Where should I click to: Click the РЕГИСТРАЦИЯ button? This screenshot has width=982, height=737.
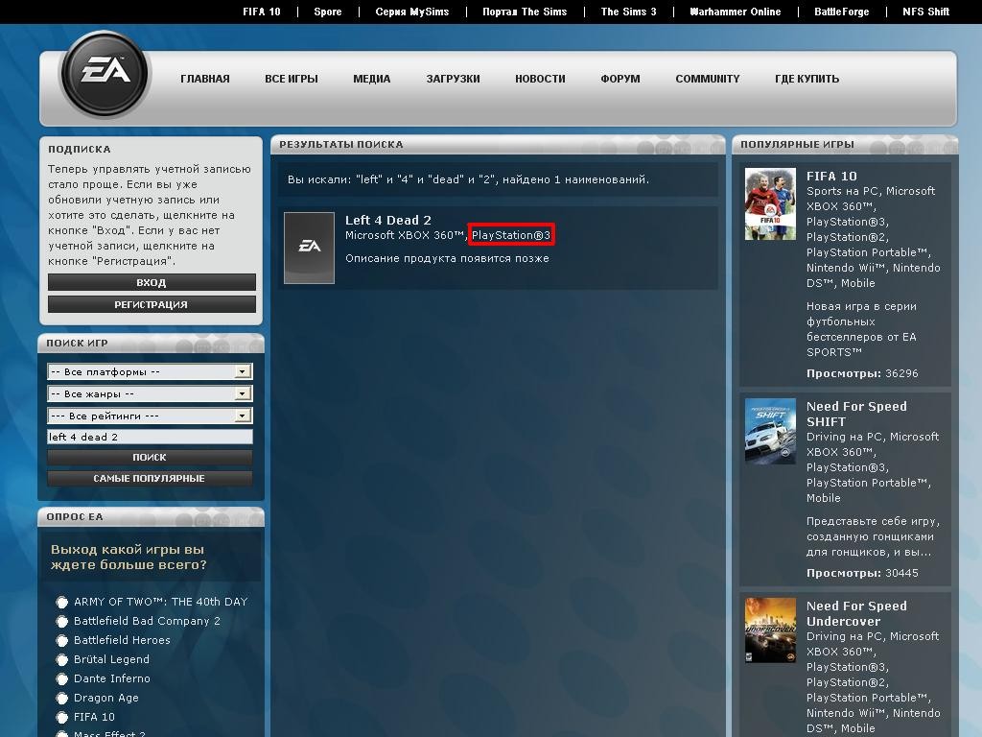[152, 304]
